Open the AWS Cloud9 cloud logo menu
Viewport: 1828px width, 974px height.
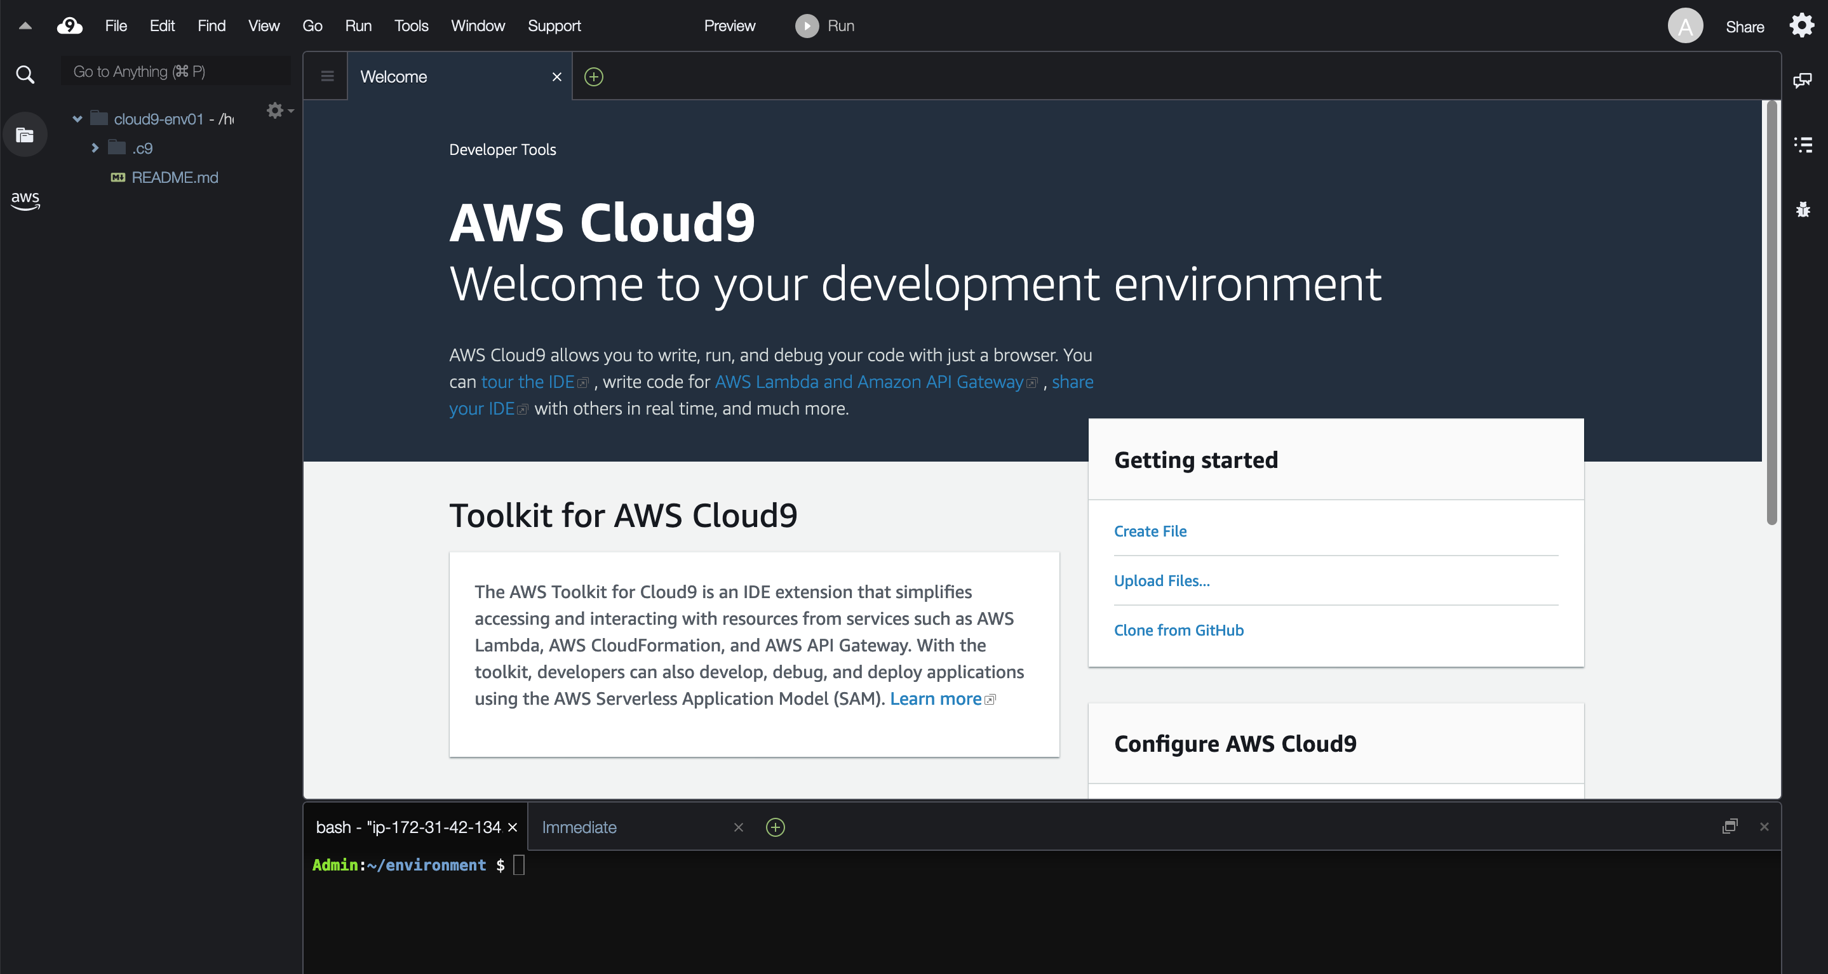[x=69, y=26]
